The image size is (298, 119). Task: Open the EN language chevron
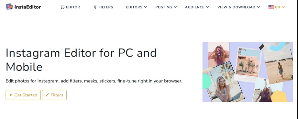pyautogui.click(x=283, y=7)
